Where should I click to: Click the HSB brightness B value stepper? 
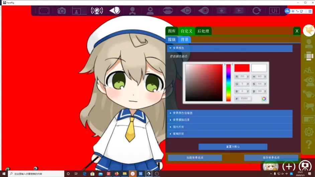point(265,91)
